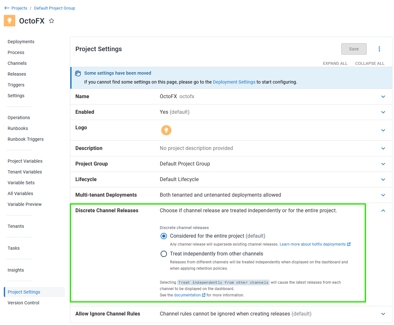
Task: Open Settings in the sidebar
Action: tap(16, 96)
